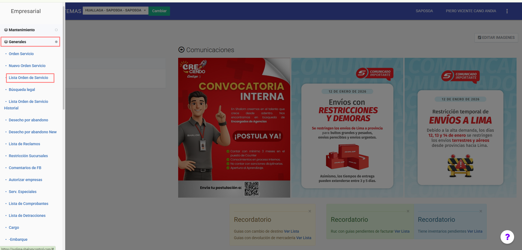Dismiss the blue Recordatorio card

[x=481, y=211]
